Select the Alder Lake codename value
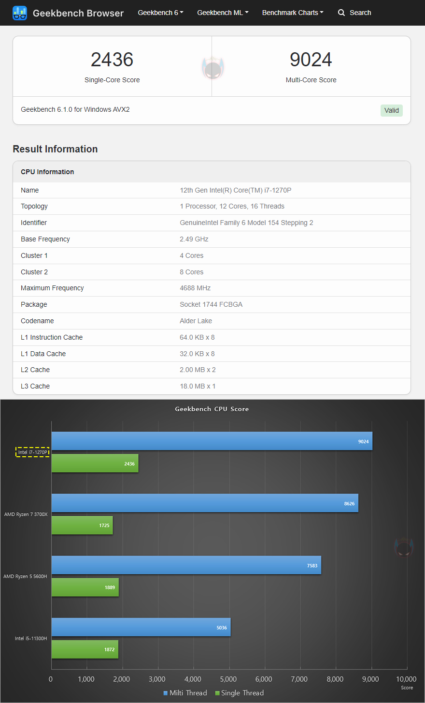The width and height of the screenshot is (425, 703). (x=196, y=321)
